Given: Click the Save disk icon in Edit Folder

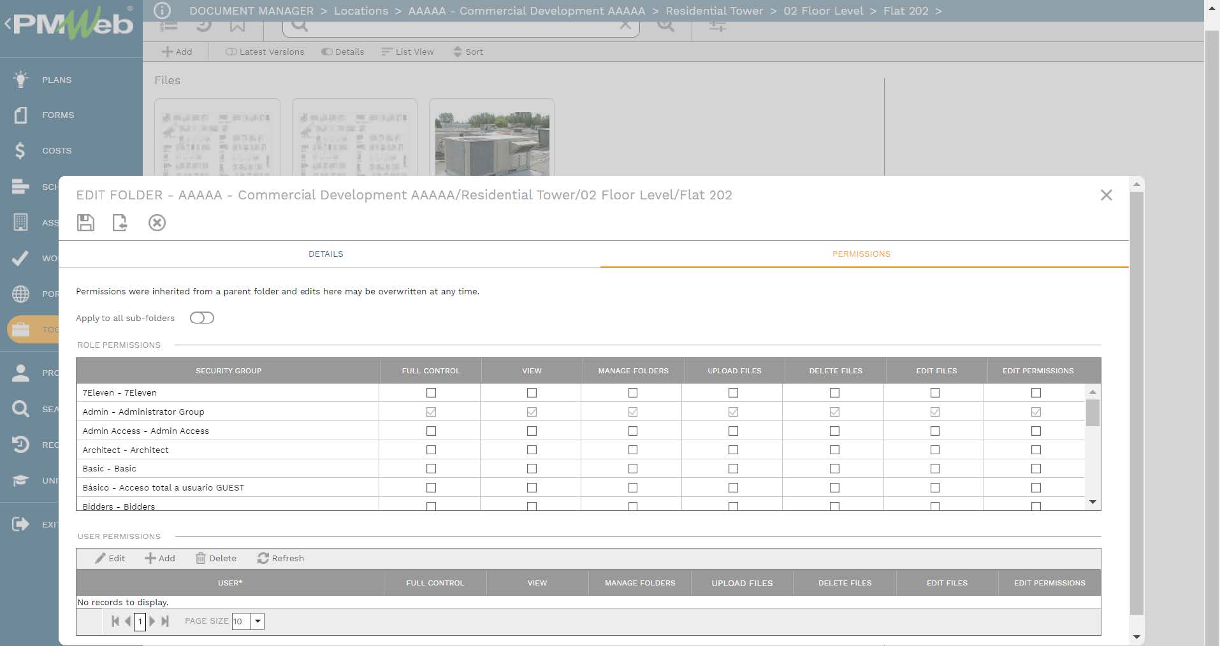Looking at the screenshot, I should coord(85,222).
